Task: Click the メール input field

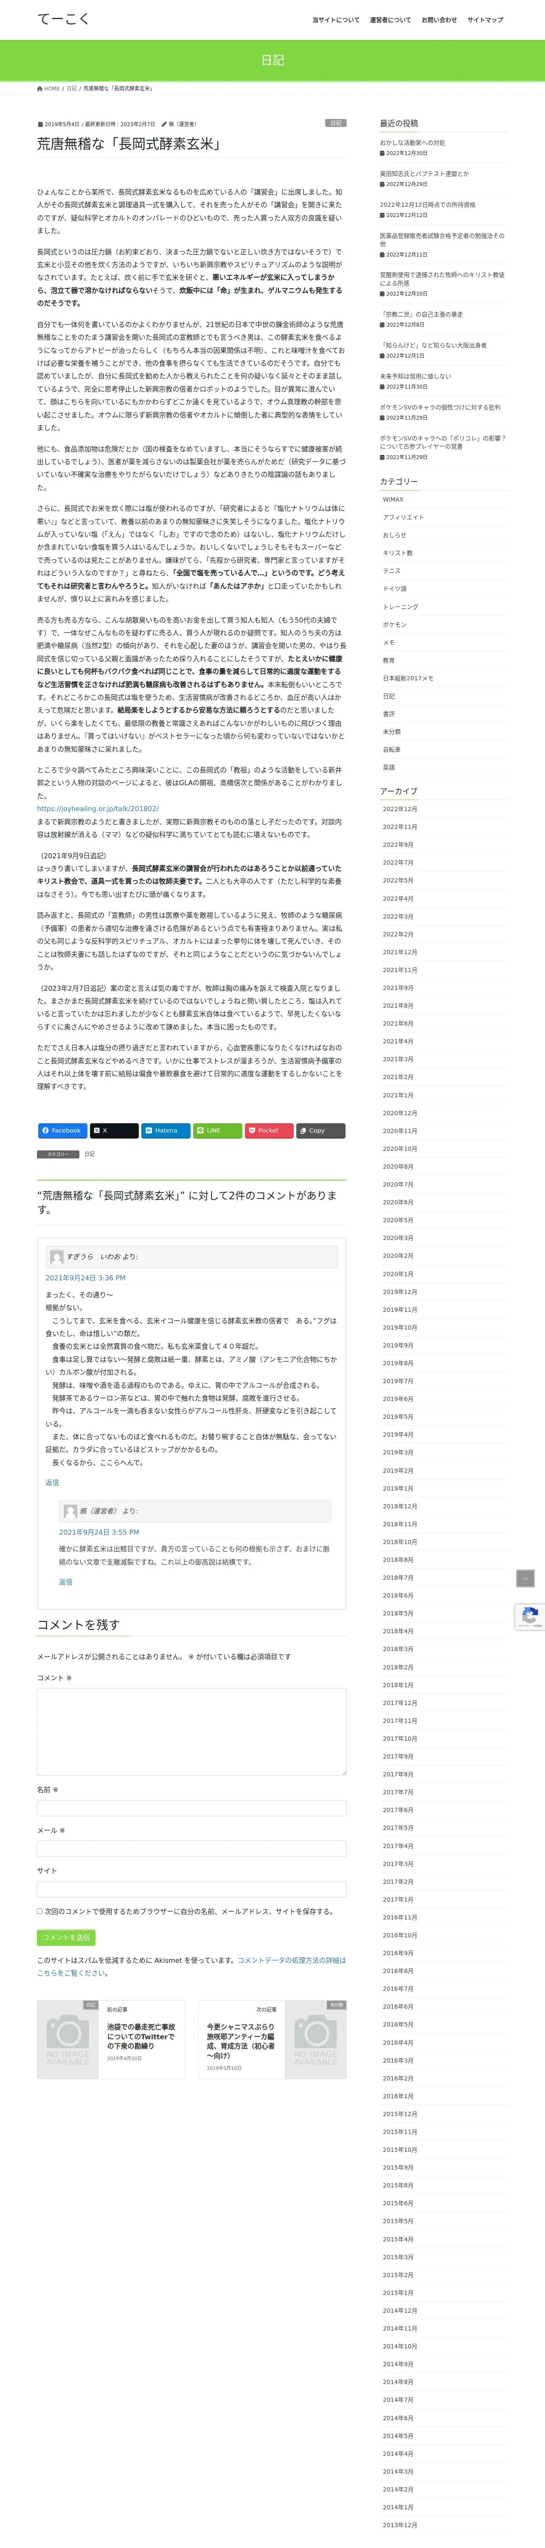Action: 192,1849
